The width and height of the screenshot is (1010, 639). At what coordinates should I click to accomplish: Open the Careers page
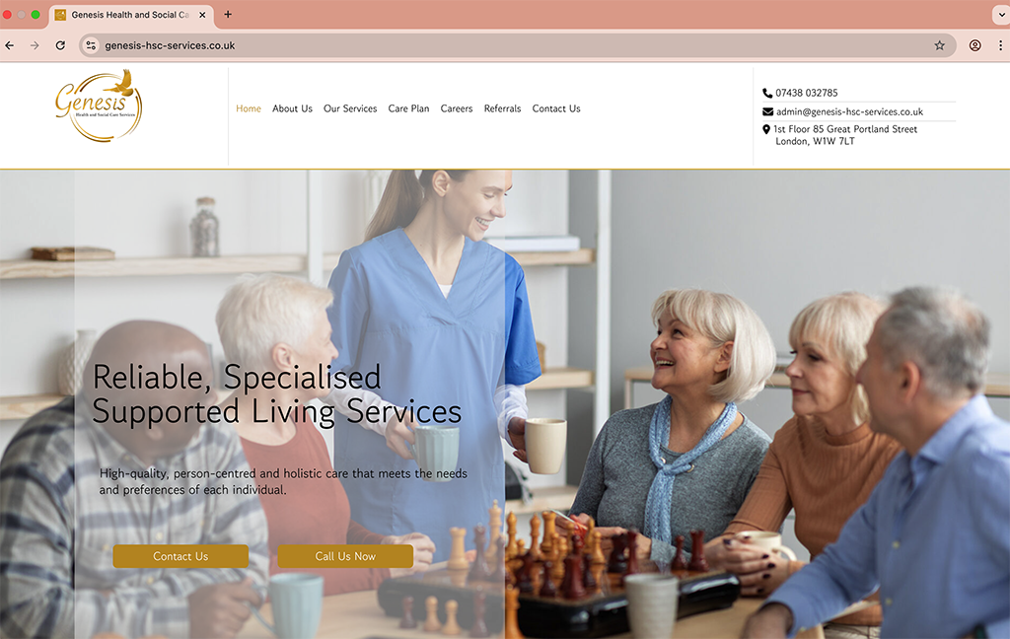[457, 108]
